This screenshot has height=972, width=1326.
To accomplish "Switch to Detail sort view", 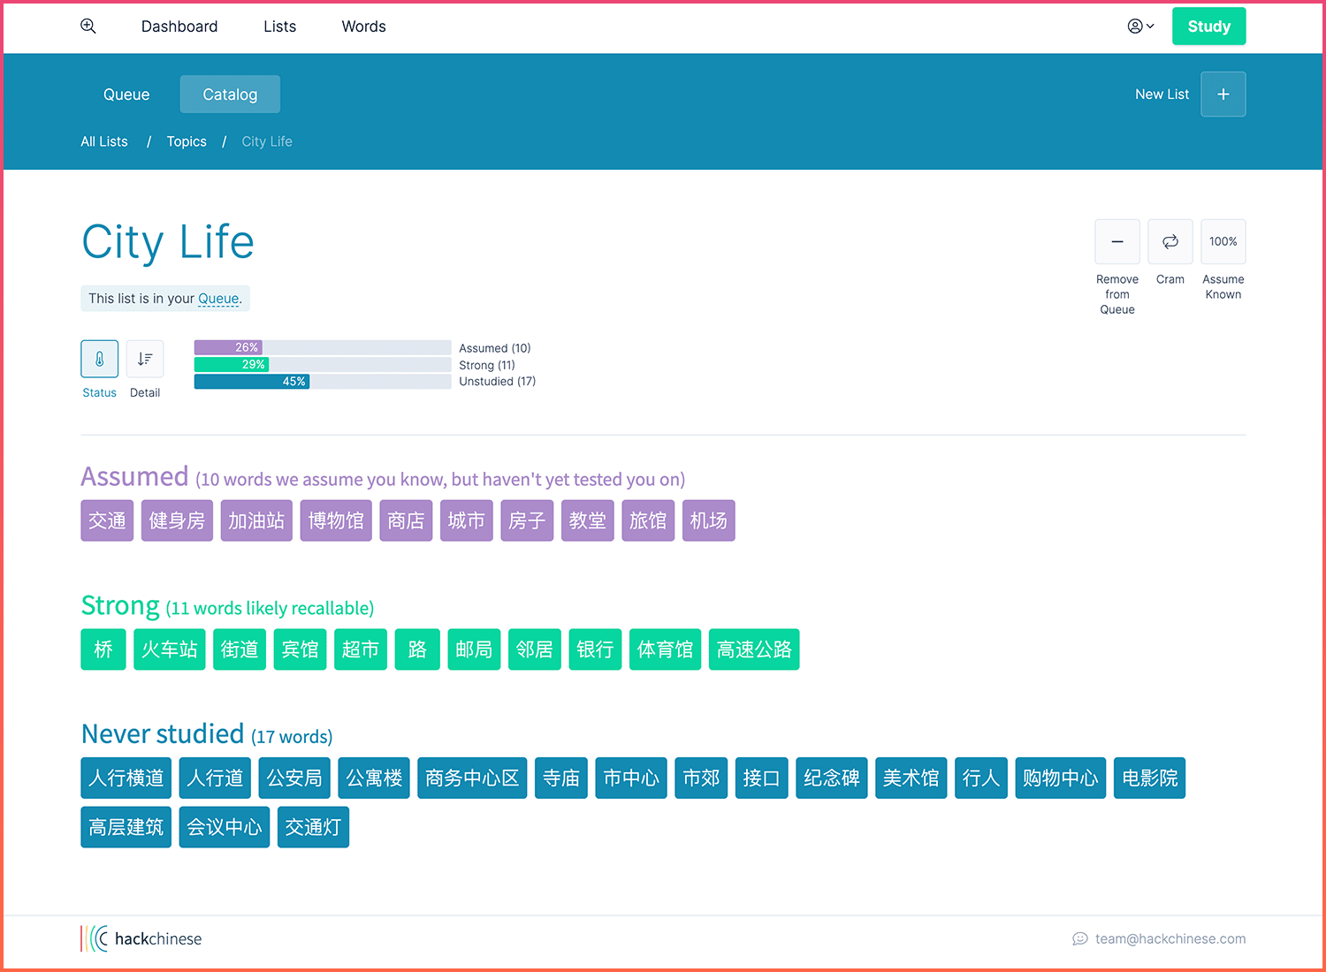I will coord(145,359).
